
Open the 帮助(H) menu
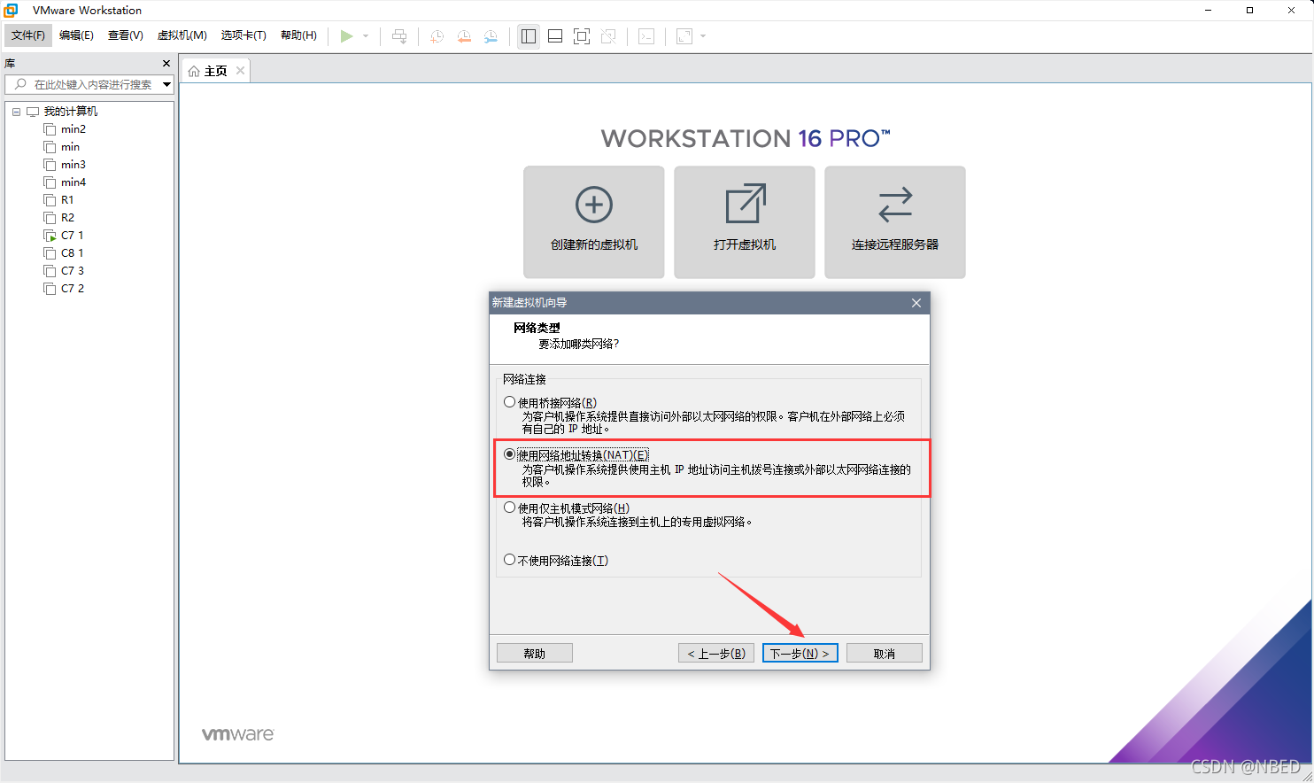tap(298, 35)
